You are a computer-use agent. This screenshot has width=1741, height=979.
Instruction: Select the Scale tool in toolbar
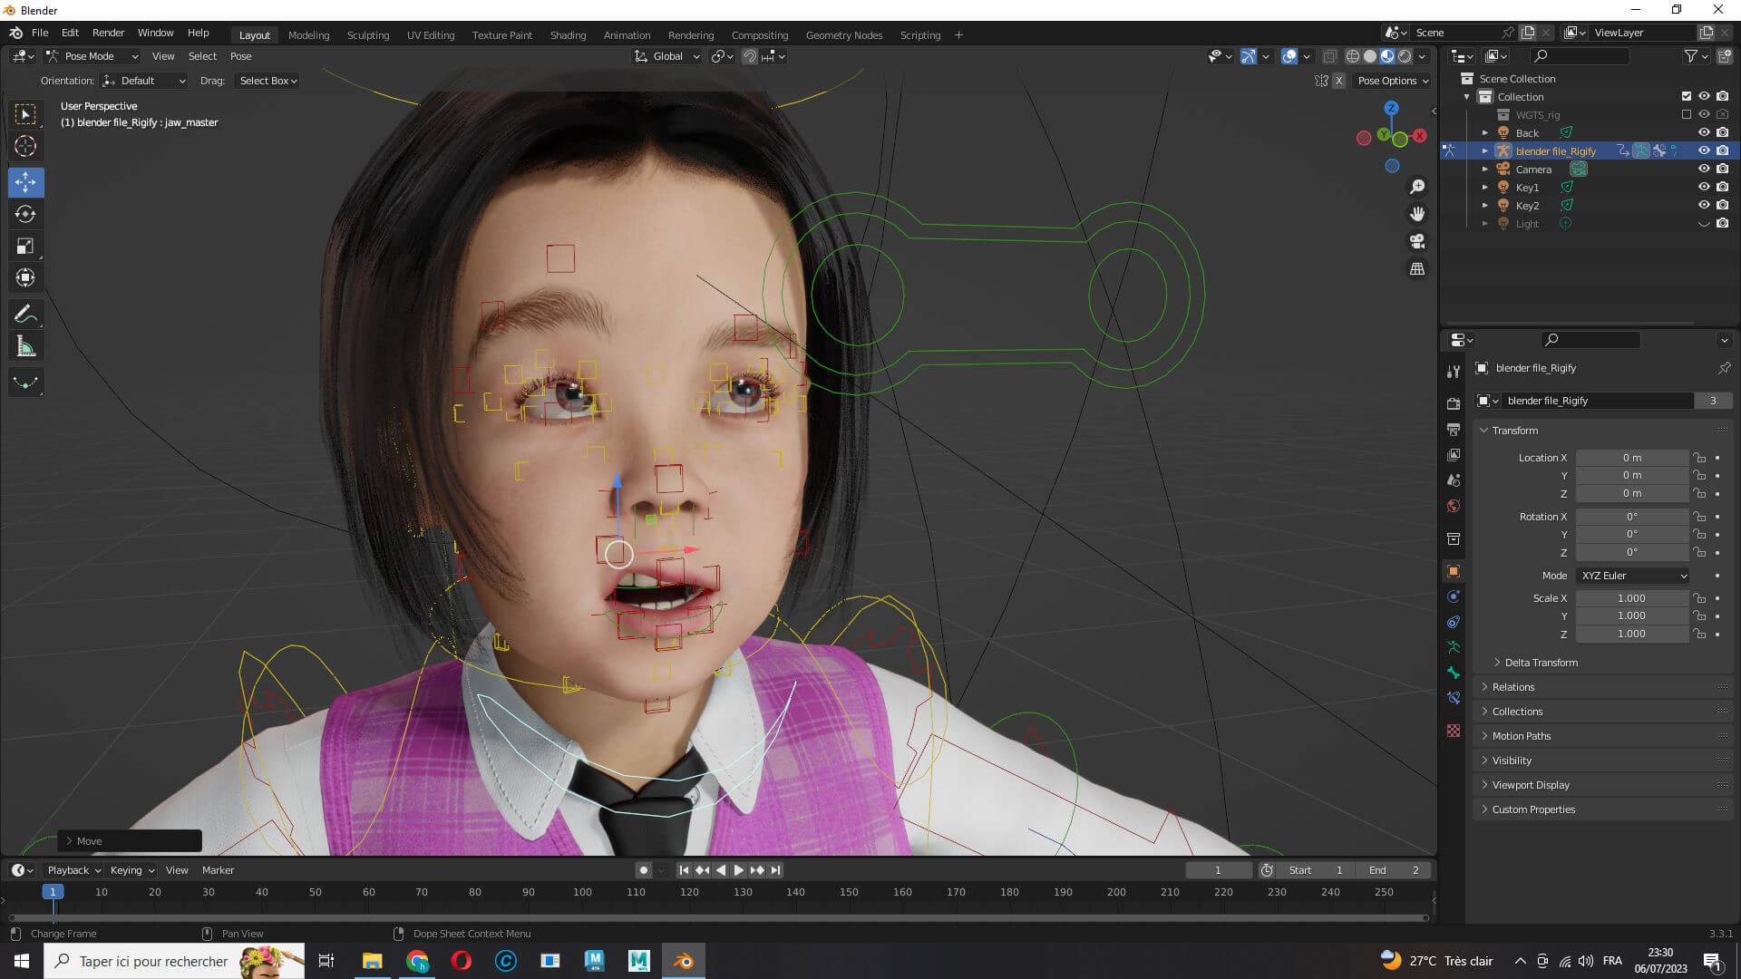25,247
